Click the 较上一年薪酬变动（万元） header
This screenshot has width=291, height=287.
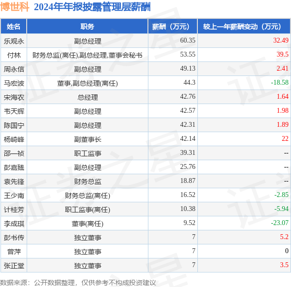click(244, 27)
